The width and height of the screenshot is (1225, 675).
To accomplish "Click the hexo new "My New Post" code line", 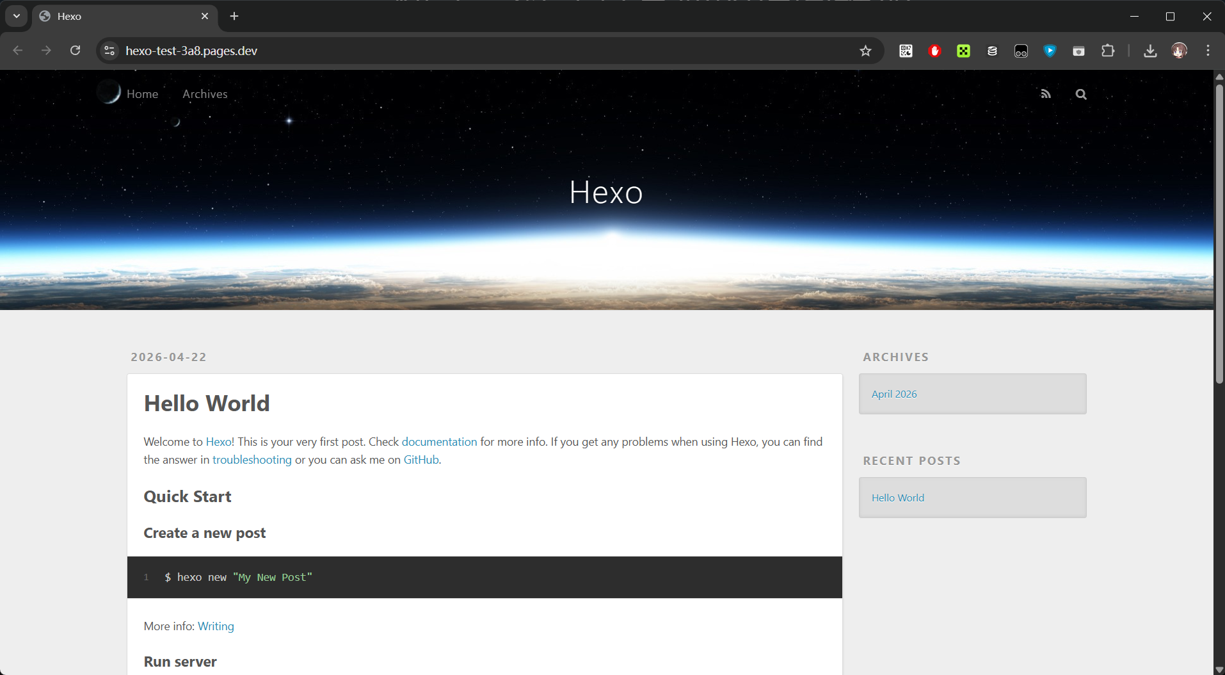I will coord(238,578).
